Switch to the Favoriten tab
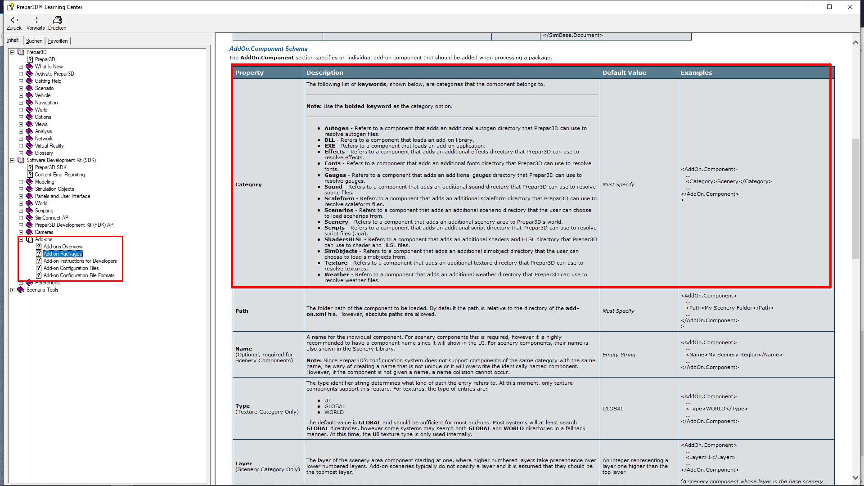864x486 pixels. tap(58, 41)
